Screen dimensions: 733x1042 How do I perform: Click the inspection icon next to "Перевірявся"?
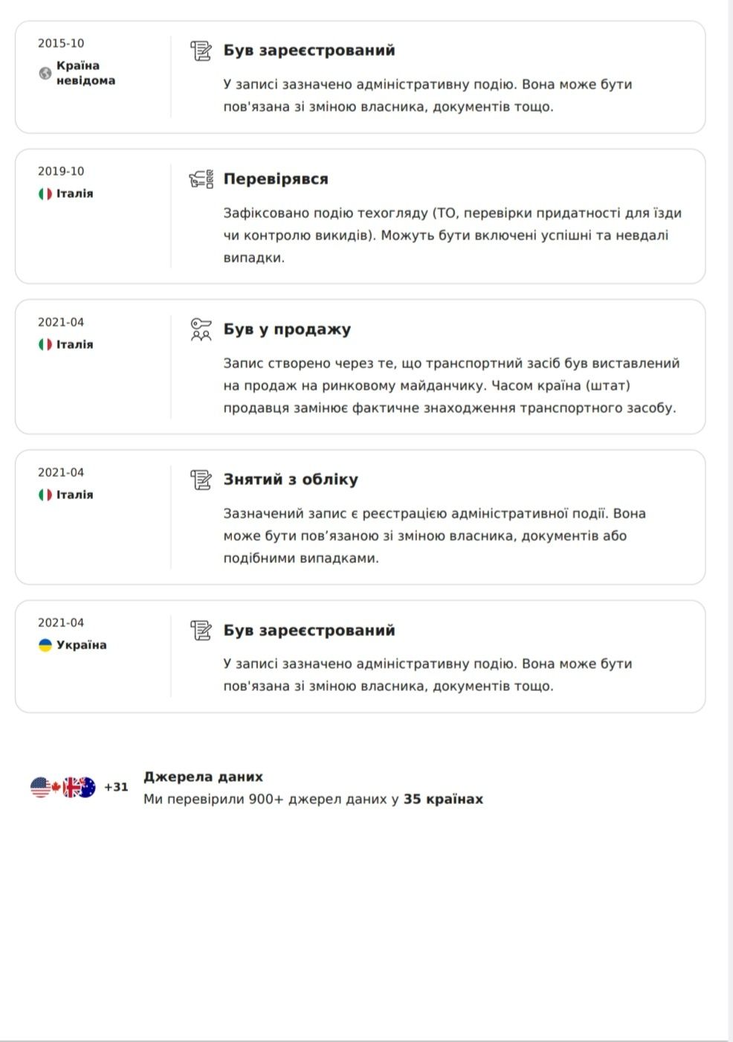coord(201,179)
